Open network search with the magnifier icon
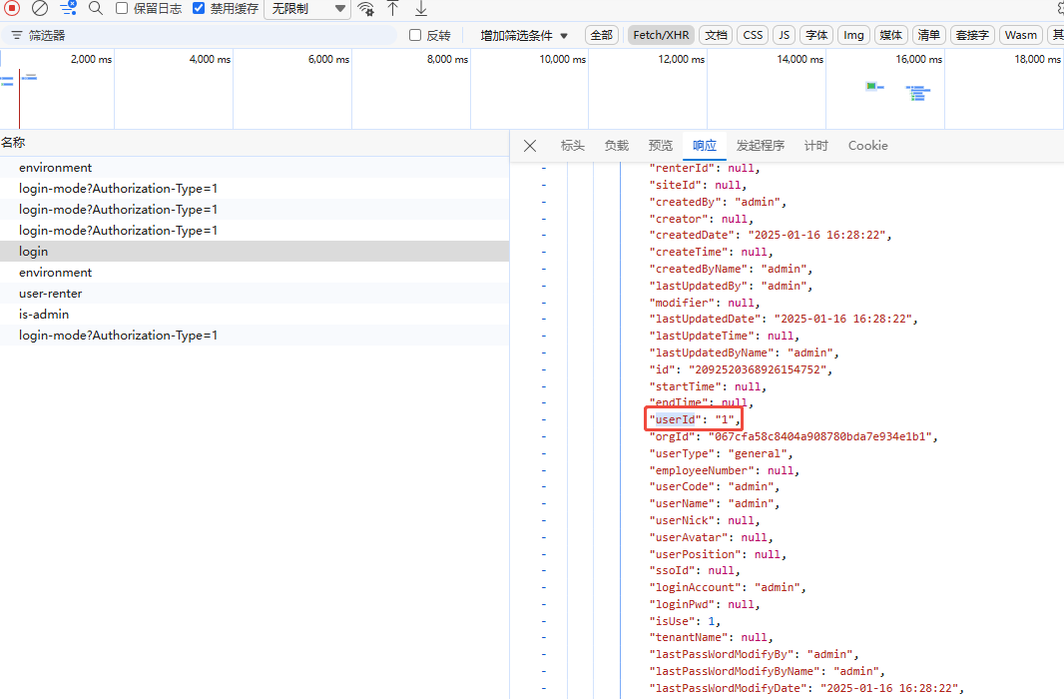Image resolution: width=1064 pixels, height=699 pixels. pos(96,8)
